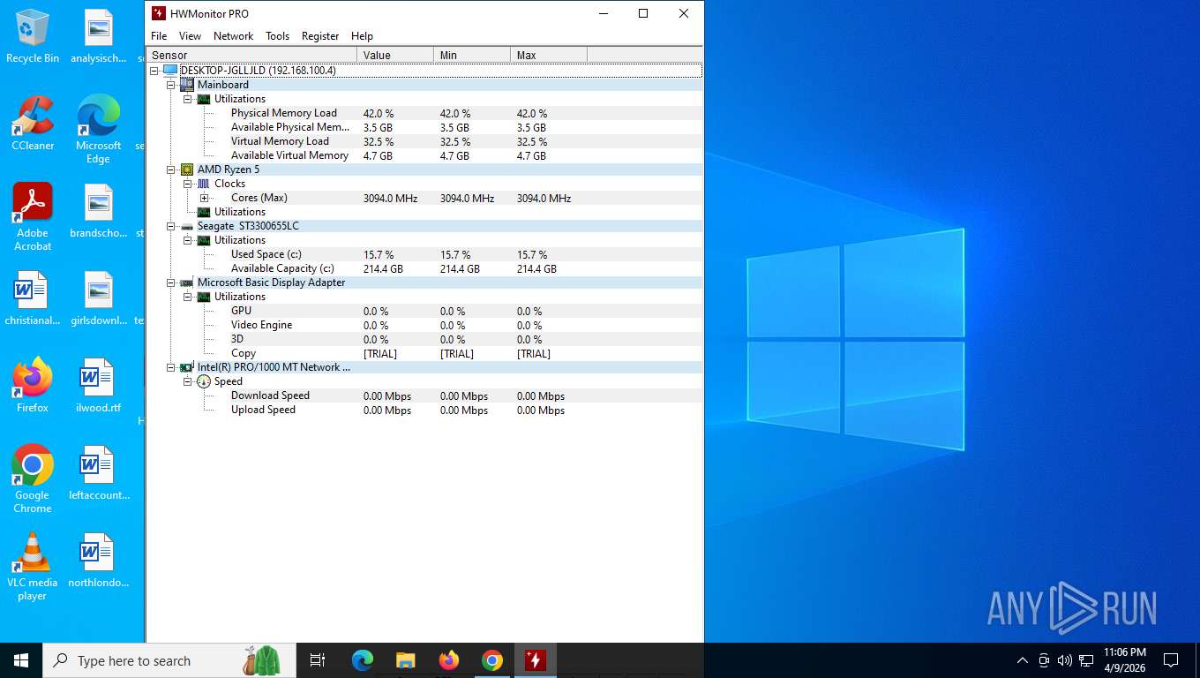Select the Google Chrome desktop shortcut
The image size is (1200, 678).
(33, 478)
